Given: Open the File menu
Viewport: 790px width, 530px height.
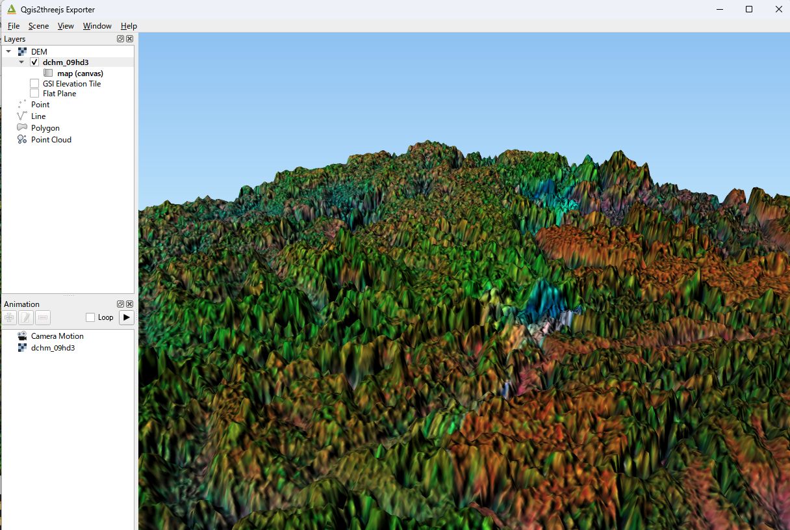Looking at the screenshot, I should point(14,26).
